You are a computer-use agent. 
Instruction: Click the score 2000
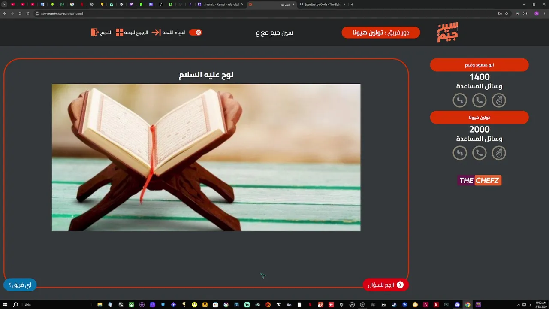479,129
